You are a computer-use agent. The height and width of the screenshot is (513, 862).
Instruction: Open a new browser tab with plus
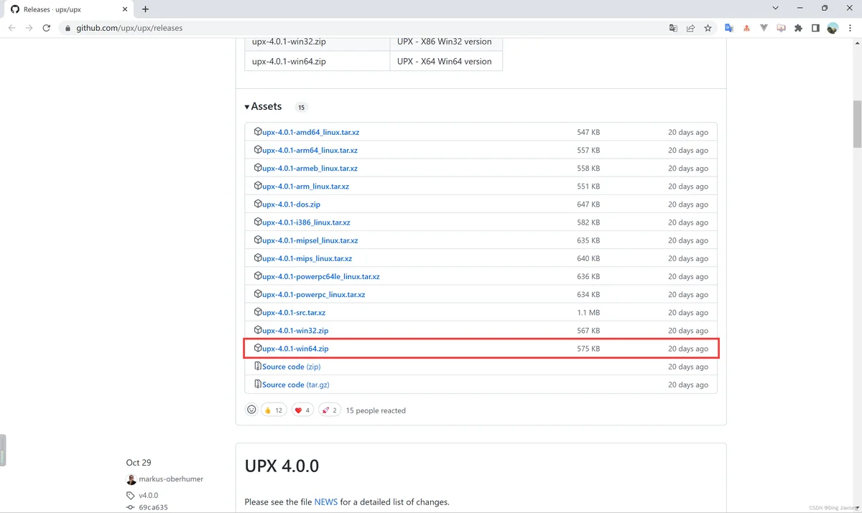click(x=145, y=9)
